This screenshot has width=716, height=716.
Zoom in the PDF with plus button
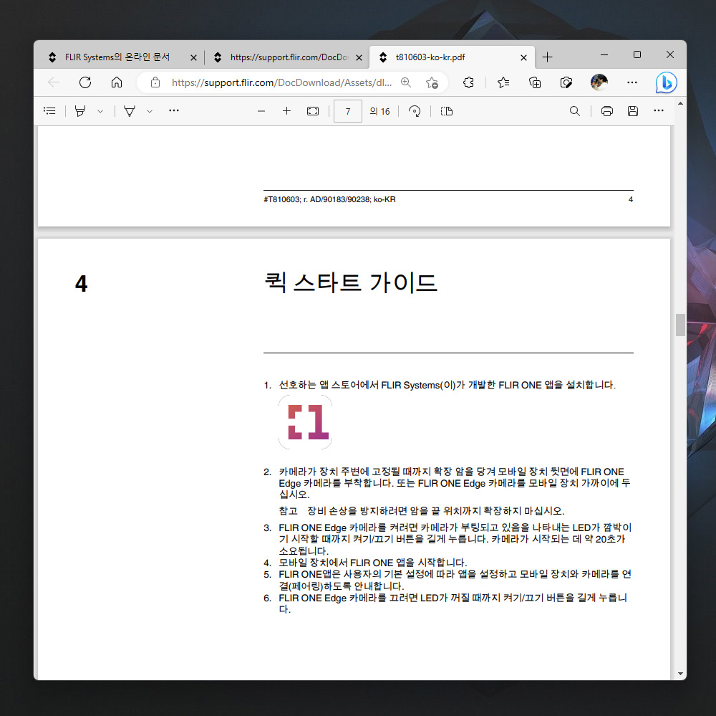point(286,110)
